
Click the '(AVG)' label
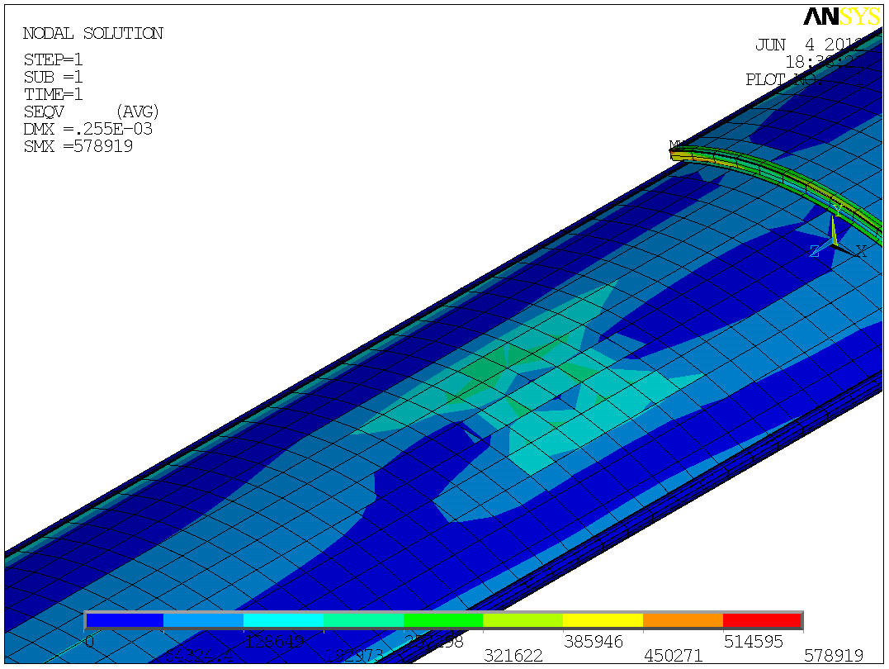pyautogui.click(x=137, y=111)
